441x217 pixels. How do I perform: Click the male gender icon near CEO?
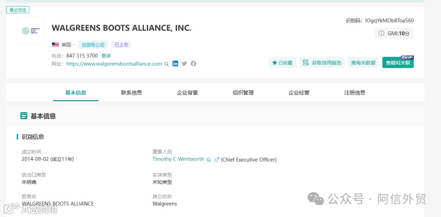[217, 159]
